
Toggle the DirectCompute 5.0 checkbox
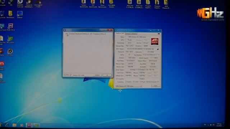click(147, 82)
